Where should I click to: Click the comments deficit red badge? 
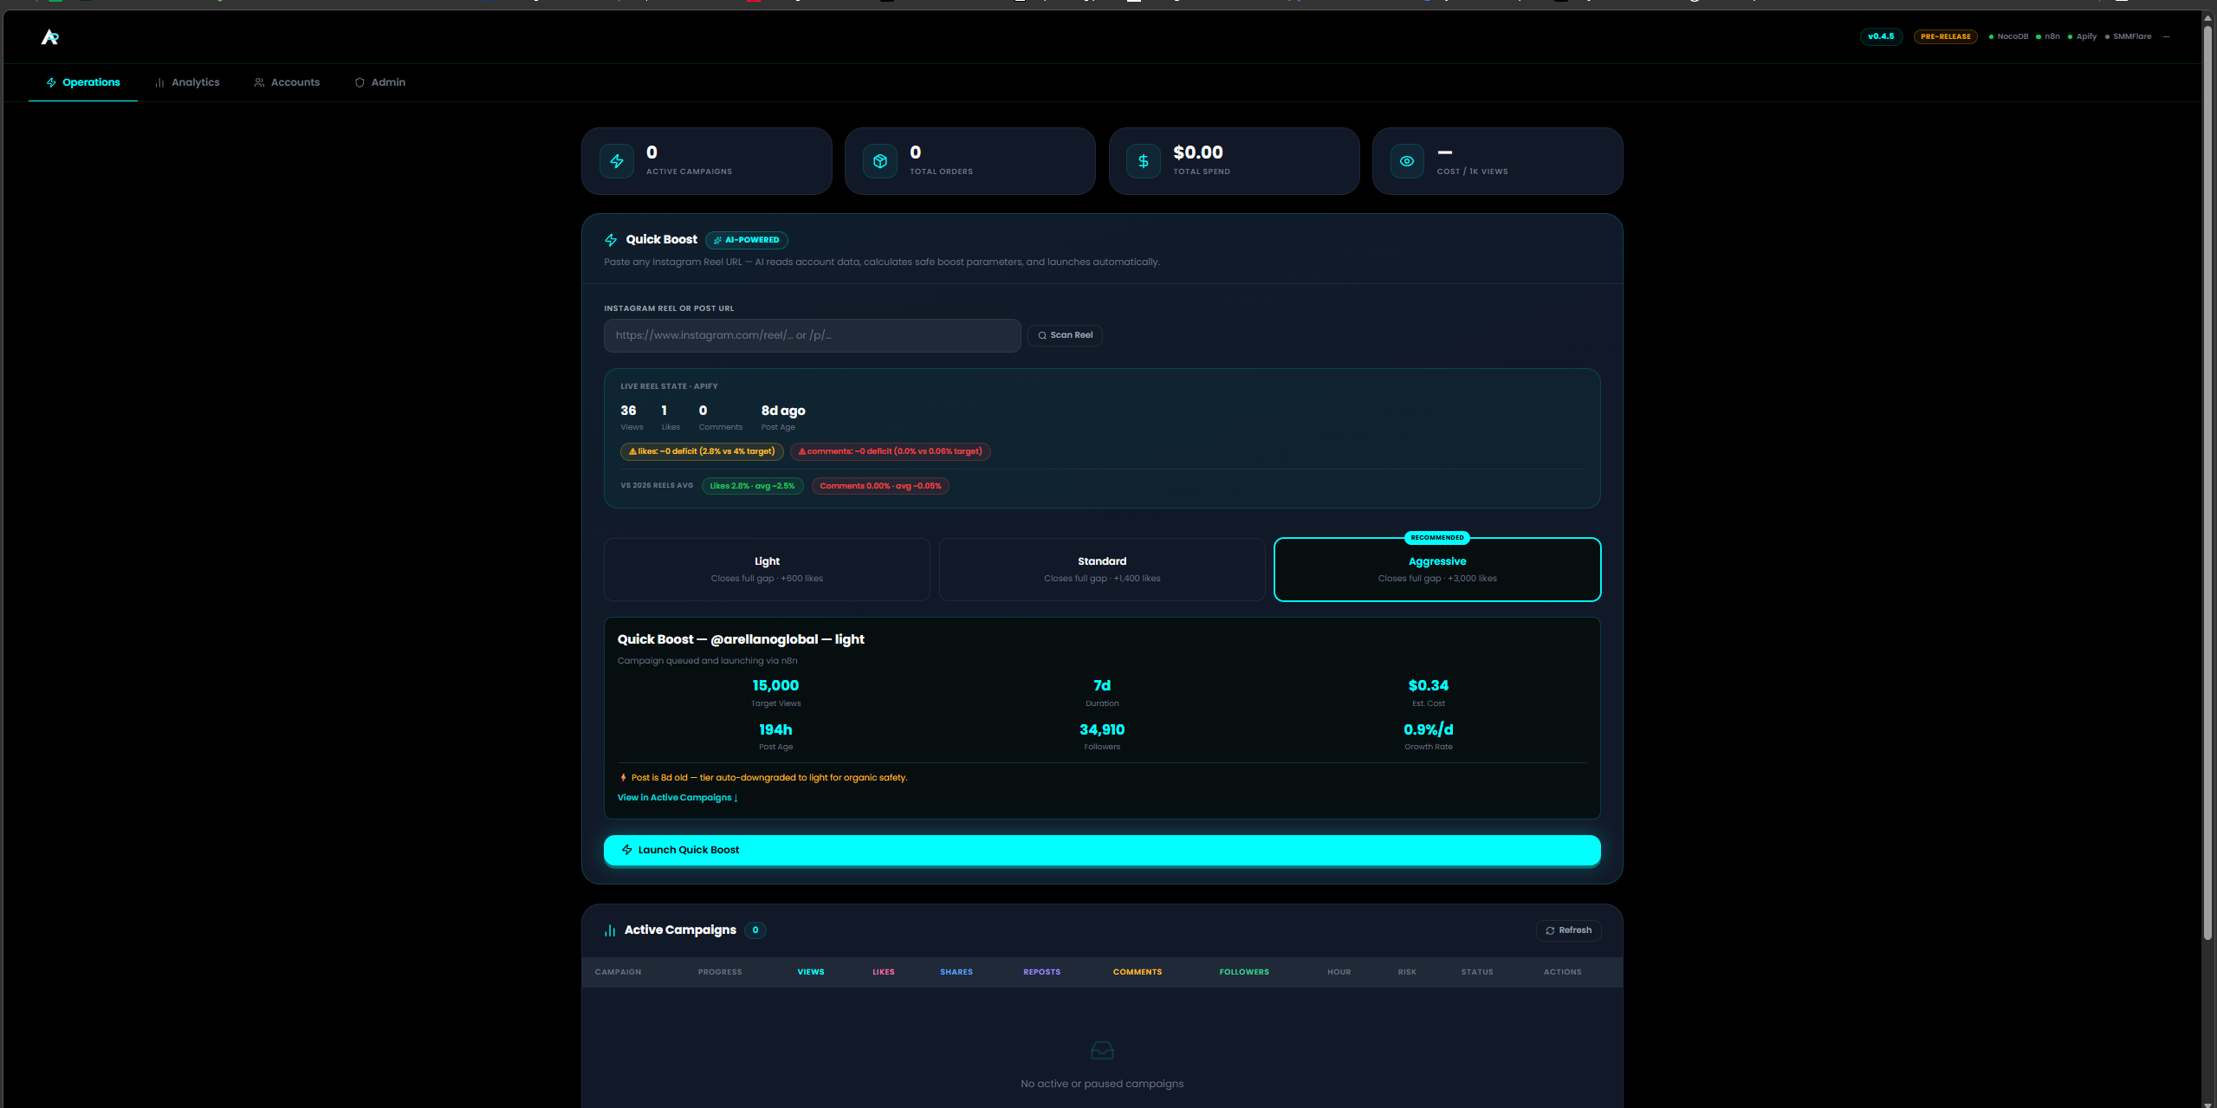[890, 451]
